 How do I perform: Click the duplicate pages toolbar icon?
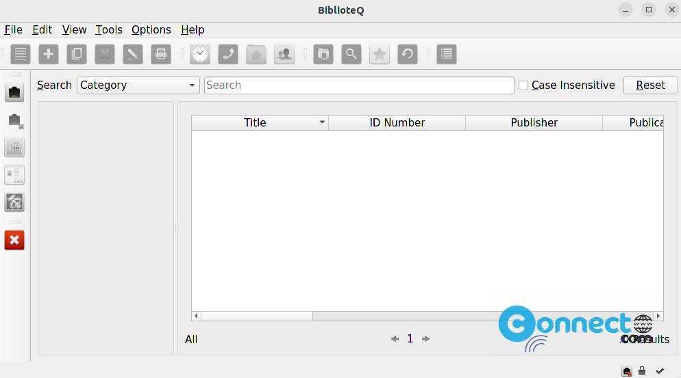pyautogui.click(x=77, y=54)
